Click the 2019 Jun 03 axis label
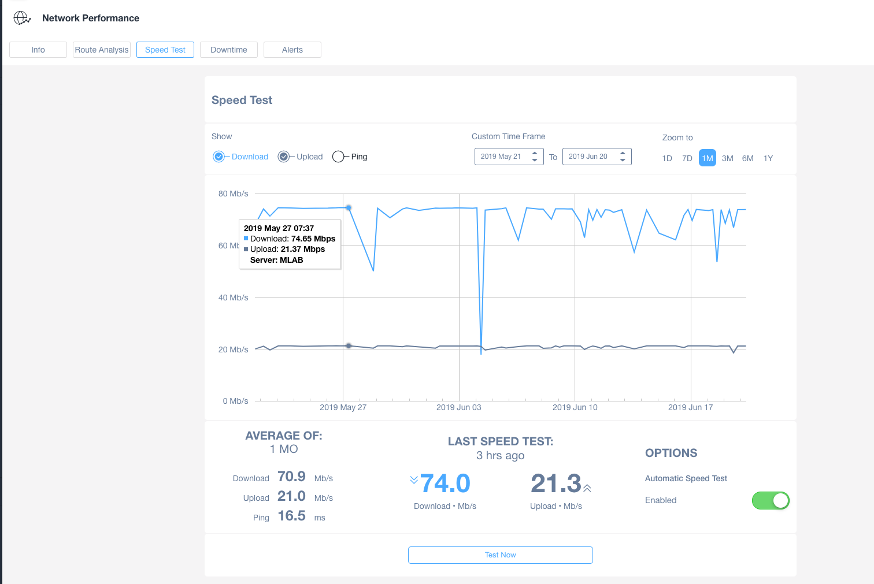Viewport: 874px width, 584px height. [459, 407]
